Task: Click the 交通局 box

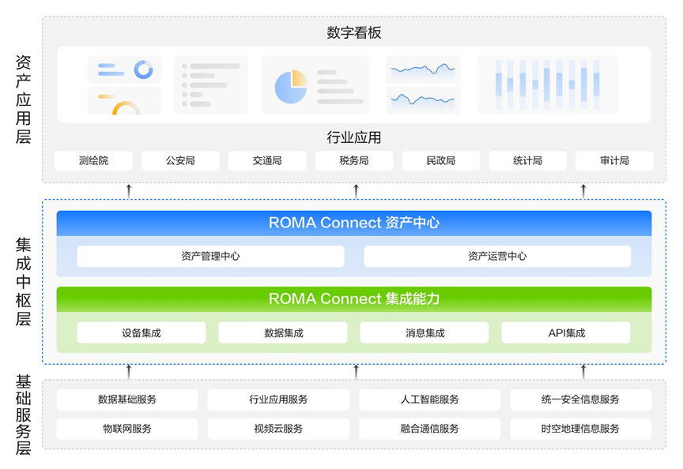Action: pos(267,160)
